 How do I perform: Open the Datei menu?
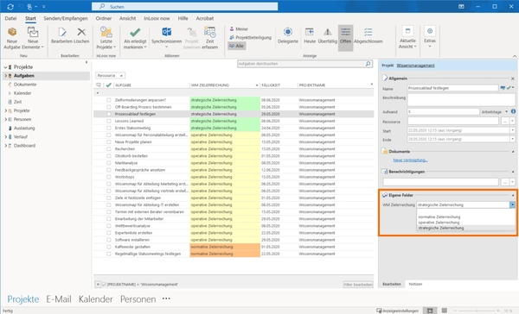(x=10, y=18)
